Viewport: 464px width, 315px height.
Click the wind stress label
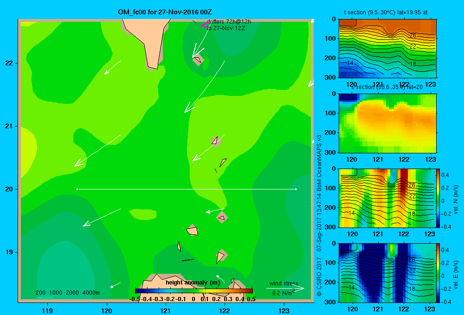tap(284, 283)
